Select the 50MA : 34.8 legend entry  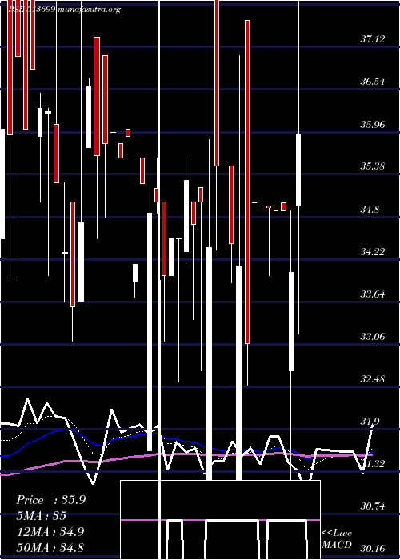[x=50, y=547]
